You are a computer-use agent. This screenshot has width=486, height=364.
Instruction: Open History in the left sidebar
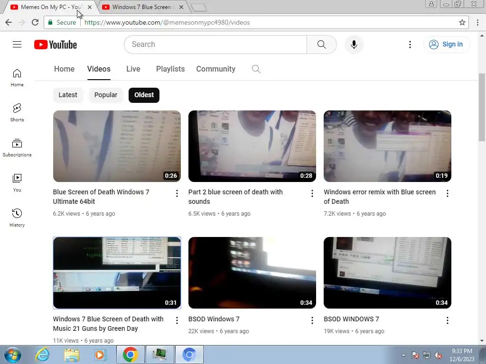[x=17, y=218]
